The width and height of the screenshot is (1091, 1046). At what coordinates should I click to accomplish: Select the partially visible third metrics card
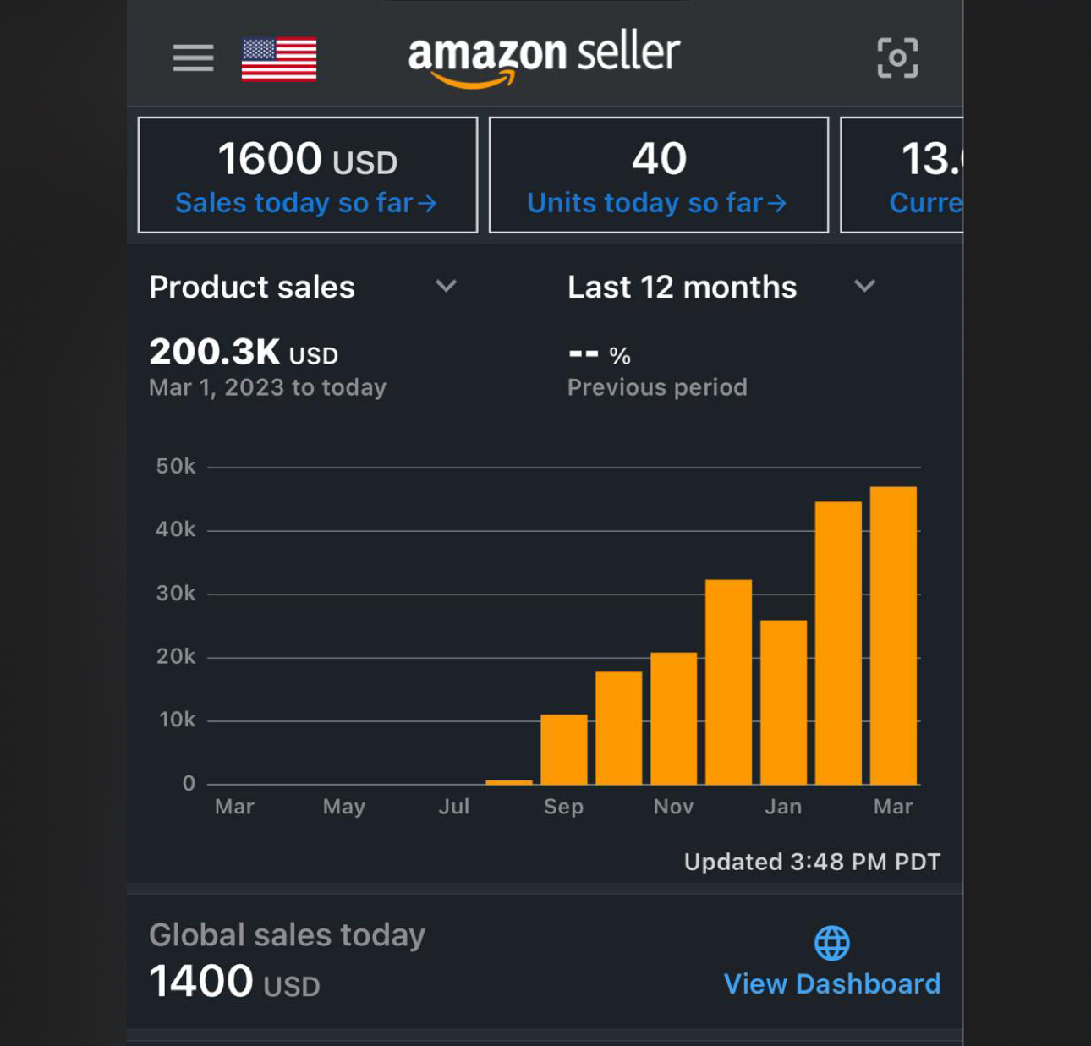(x=902, y=175)
